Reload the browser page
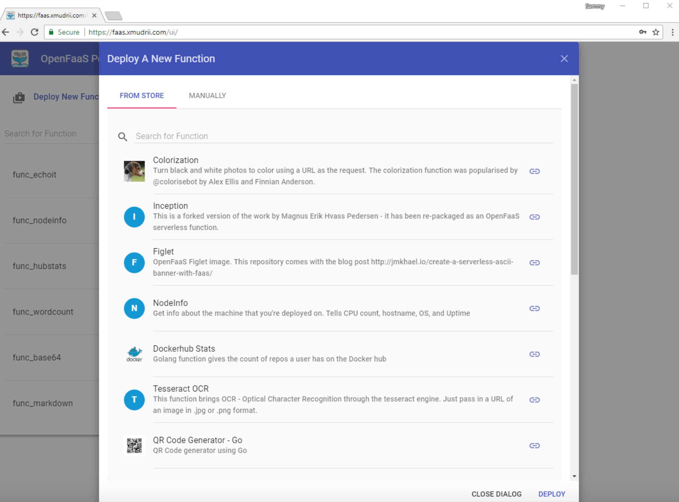The height and width of the screenshot is (502, 679). point(34,32)
